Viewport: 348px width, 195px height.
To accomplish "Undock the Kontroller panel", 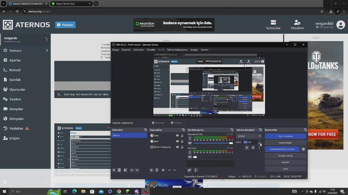I will pyautogui.click(x=305, y=130).
